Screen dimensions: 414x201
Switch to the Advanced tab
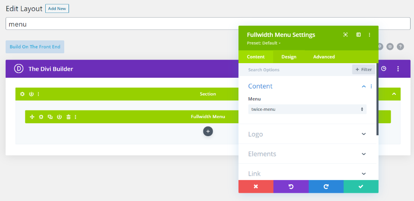[324, 57]
